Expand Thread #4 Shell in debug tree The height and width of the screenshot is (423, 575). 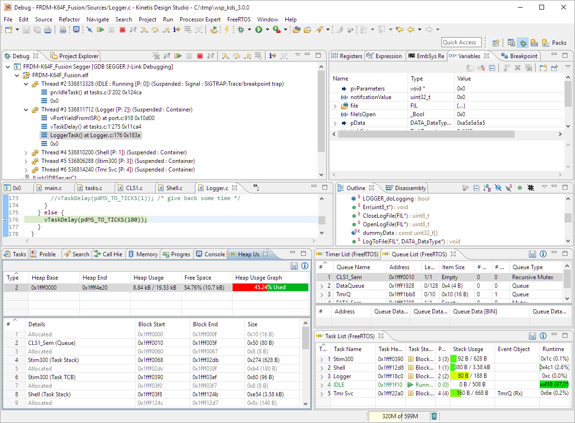26,152
